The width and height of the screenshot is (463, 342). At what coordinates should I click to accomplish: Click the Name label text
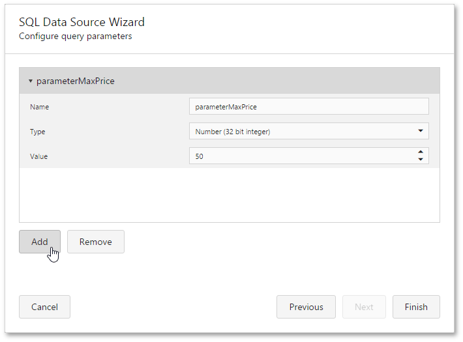[40, 107]
